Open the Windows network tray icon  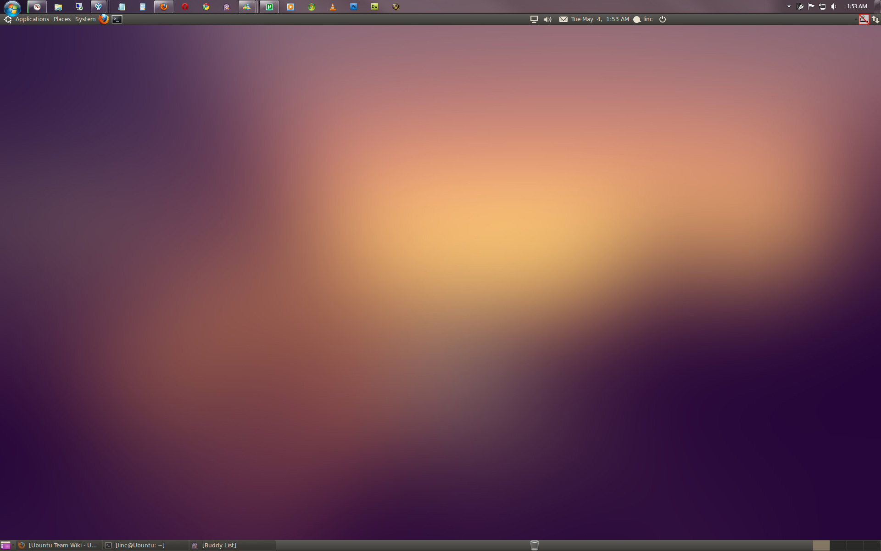point(822,6)
